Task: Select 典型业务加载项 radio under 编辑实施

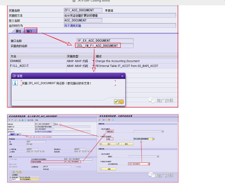Action: tap(101, 136)
